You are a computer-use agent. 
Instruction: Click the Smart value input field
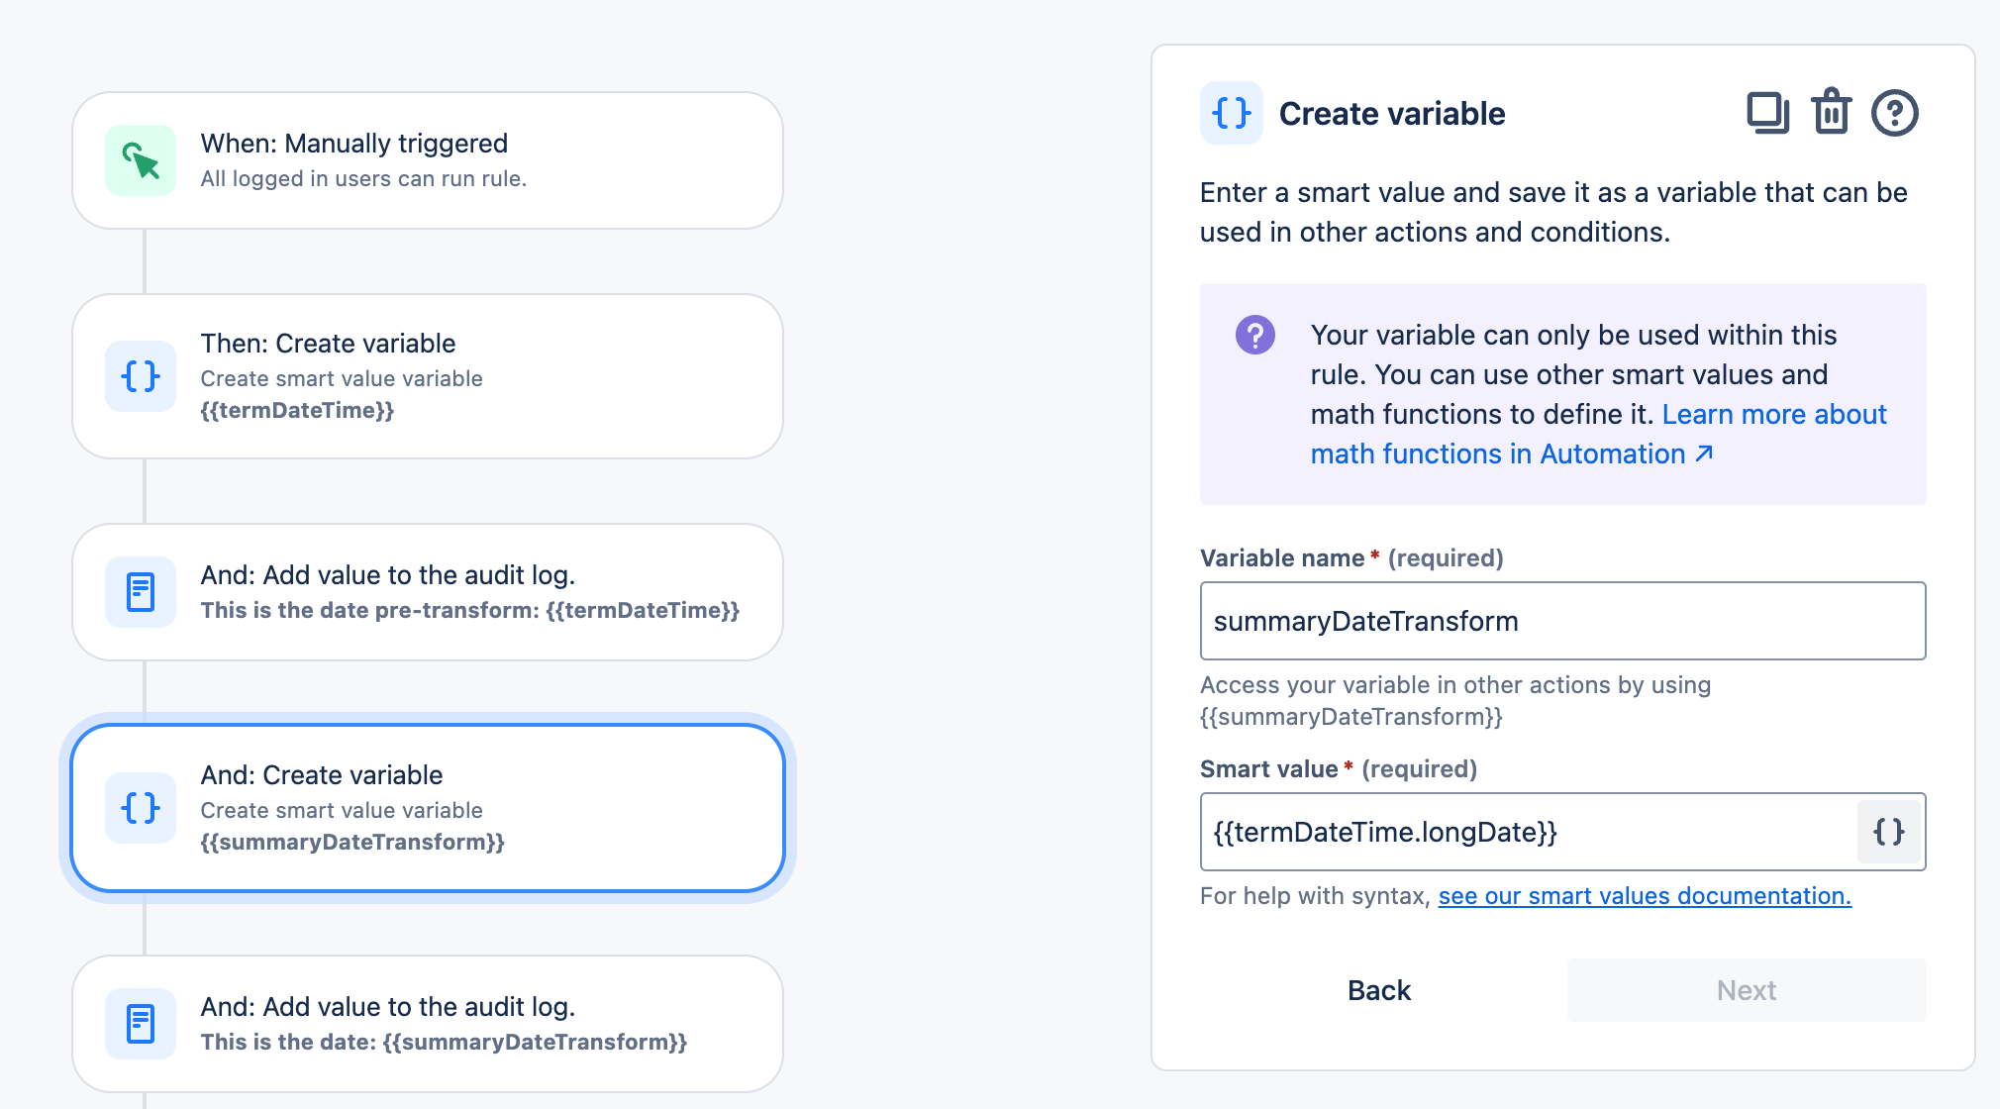(1529, 832)
